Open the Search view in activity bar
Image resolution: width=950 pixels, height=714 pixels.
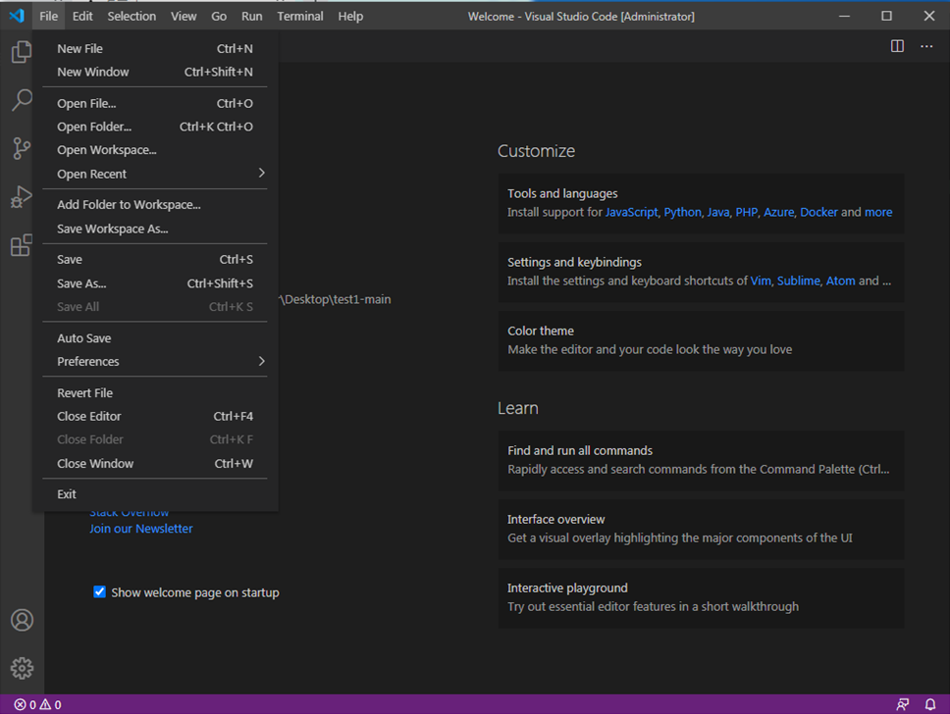(22, 100)
